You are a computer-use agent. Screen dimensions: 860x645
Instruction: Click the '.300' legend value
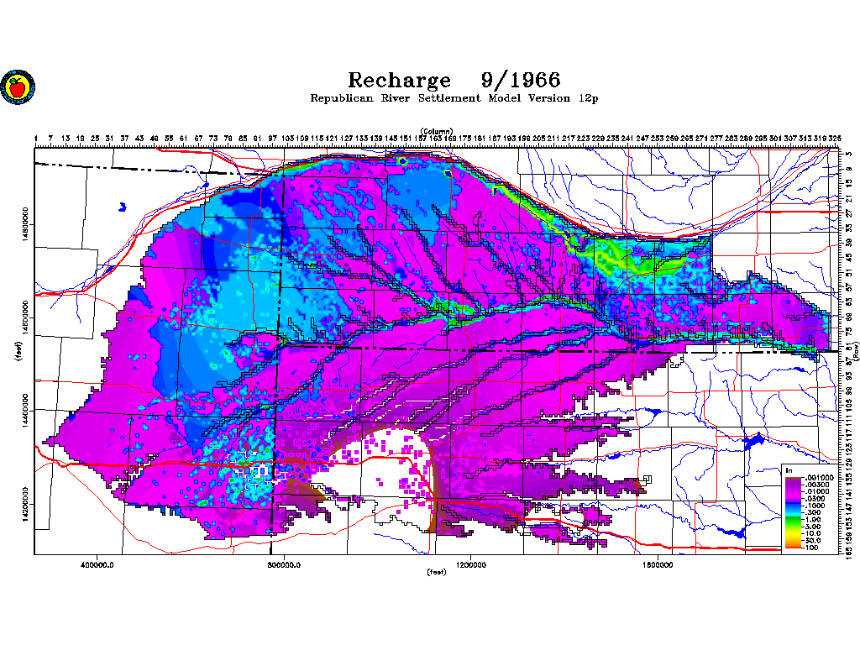coord(813,512)
